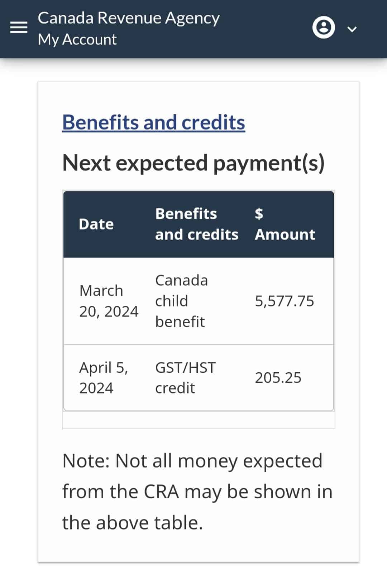The height and width of the screenshot is (566, 387).
Task: Click the Canada child benefit entry
Action: (181, 301)
